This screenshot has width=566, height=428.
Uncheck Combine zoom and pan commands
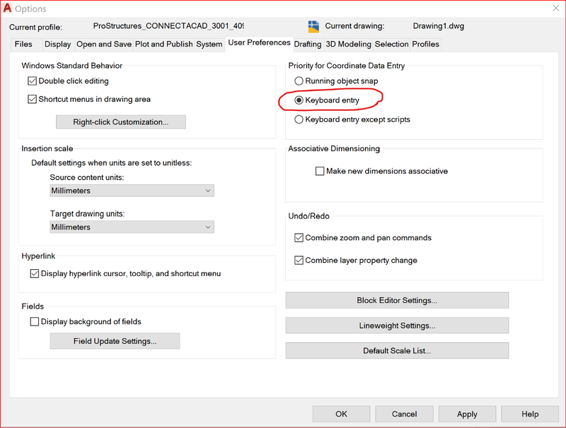point(299,238)
